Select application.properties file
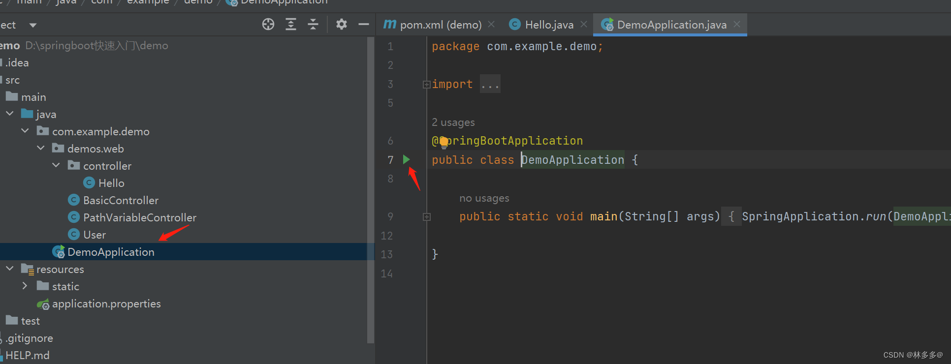The width and height of the screenshot is (951, 364). [106, 303]
